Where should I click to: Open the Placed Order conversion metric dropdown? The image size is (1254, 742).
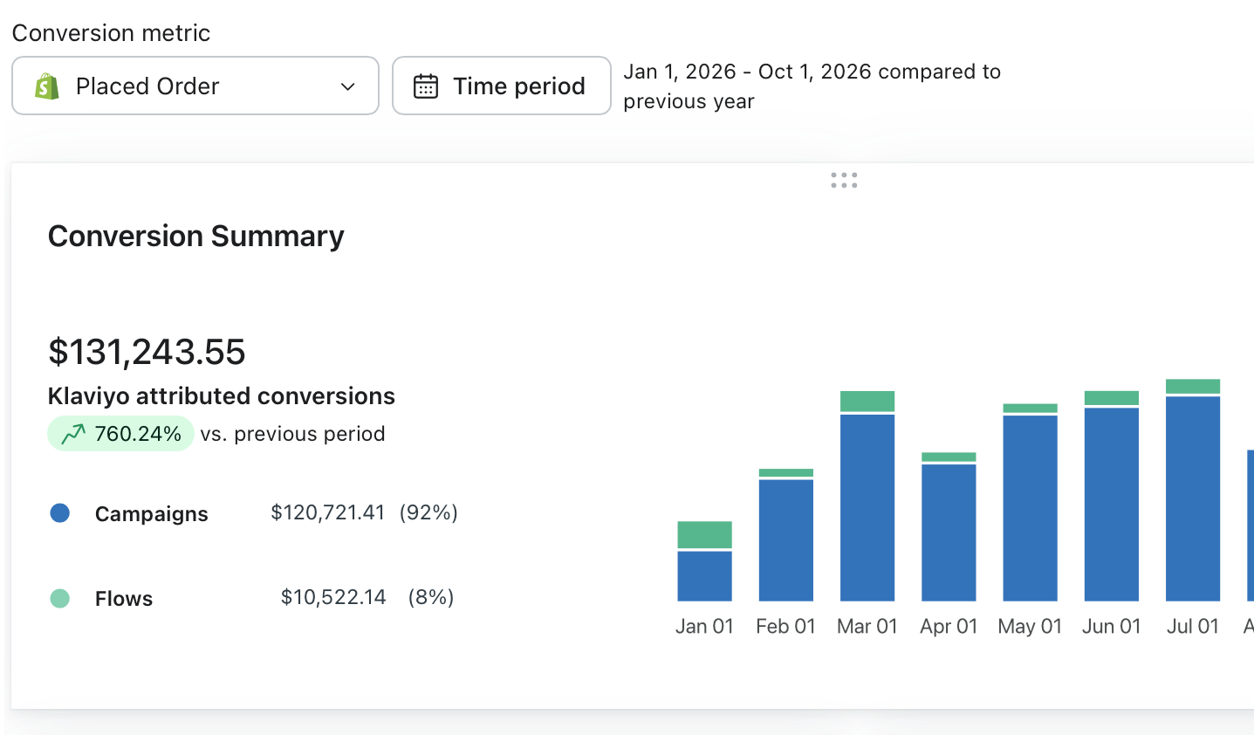coord(195,86)
